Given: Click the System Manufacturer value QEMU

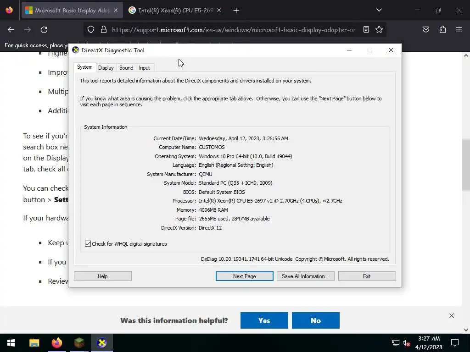Looking at the screenshot, I should (205, 174).
